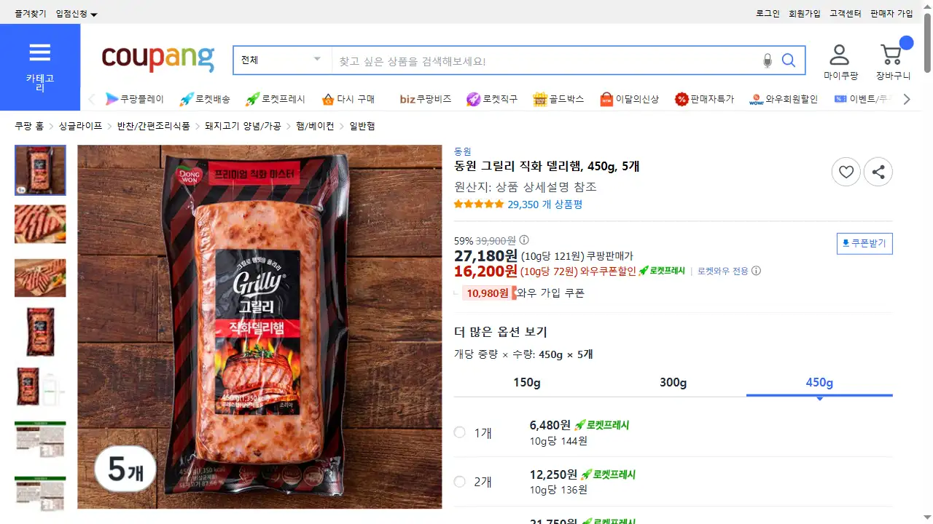Click the share icon

coord(878,172)
